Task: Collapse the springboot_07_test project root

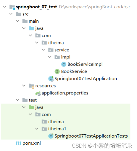Action: pyautogui.click(x=5, y=7)
